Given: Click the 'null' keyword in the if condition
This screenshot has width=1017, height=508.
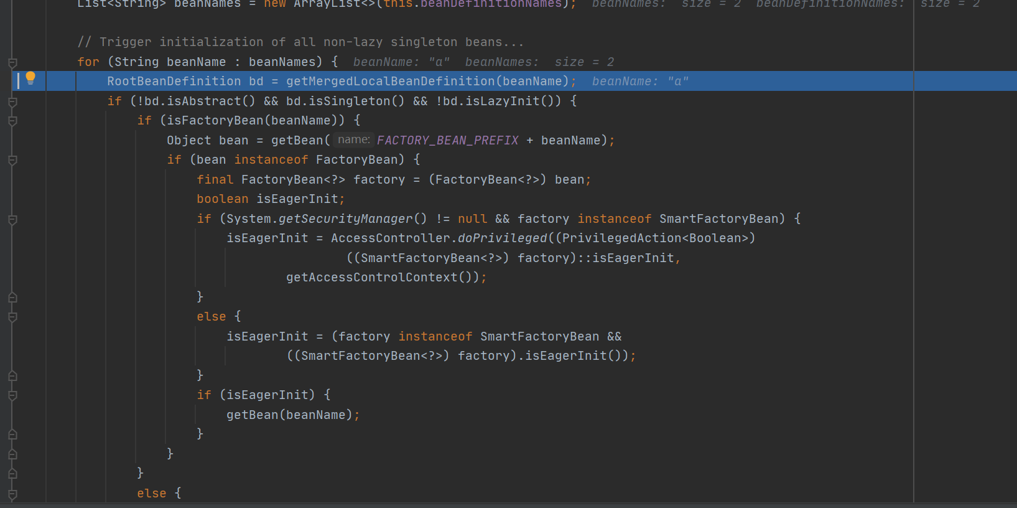Looking at the screenshot, I should (x=473, y=219).
